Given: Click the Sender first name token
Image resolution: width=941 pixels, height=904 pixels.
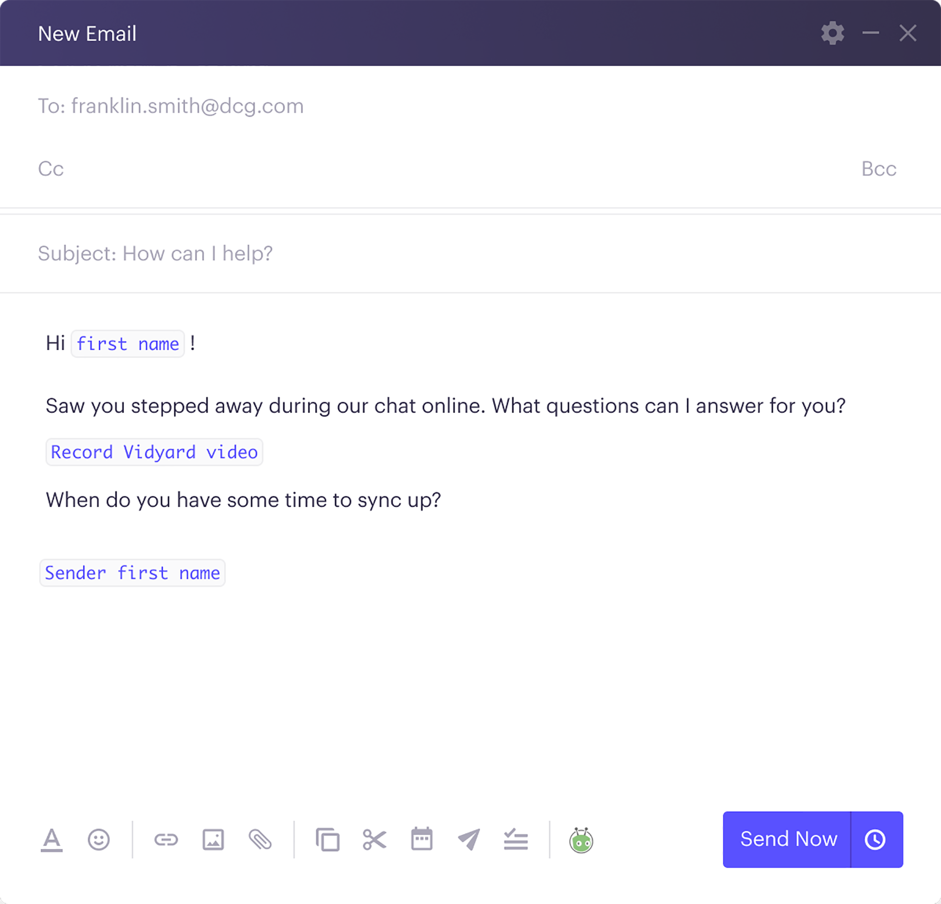Looking at the screenshot, I should (x=132, y=572).
